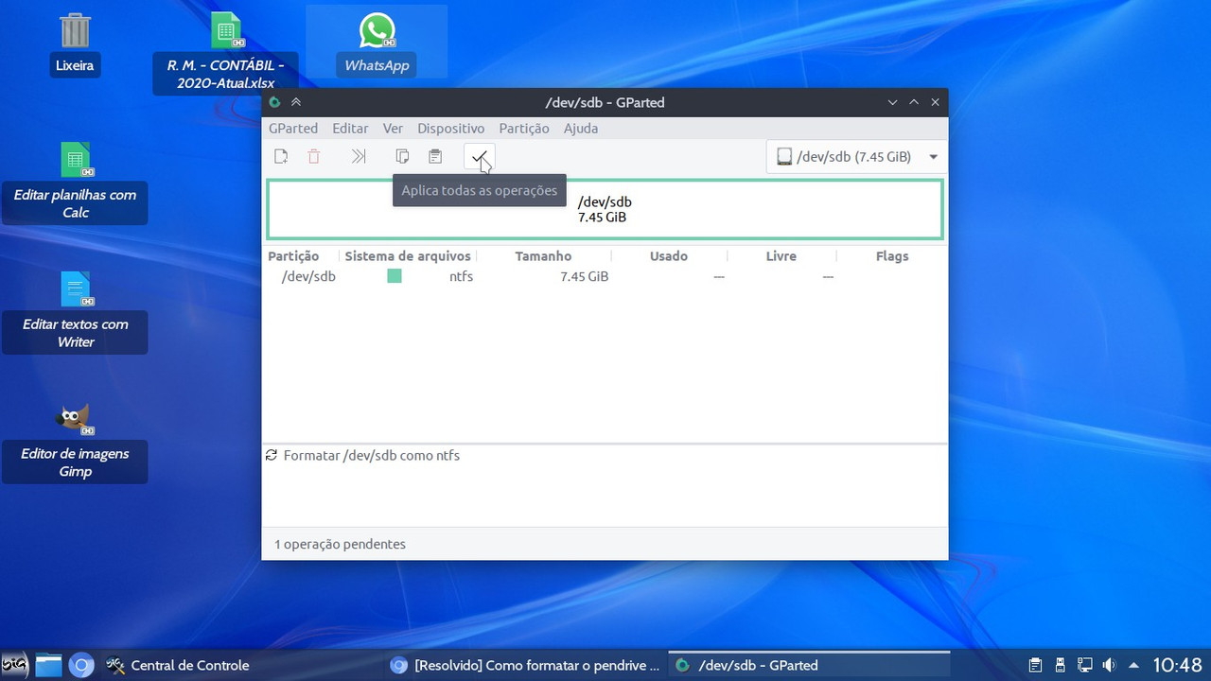Click the /dev/sdb - GParted taskbar entry

[x=809, y=666]
